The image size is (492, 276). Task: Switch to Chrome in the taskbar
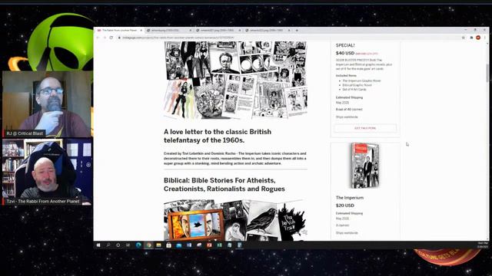[148, 245]
